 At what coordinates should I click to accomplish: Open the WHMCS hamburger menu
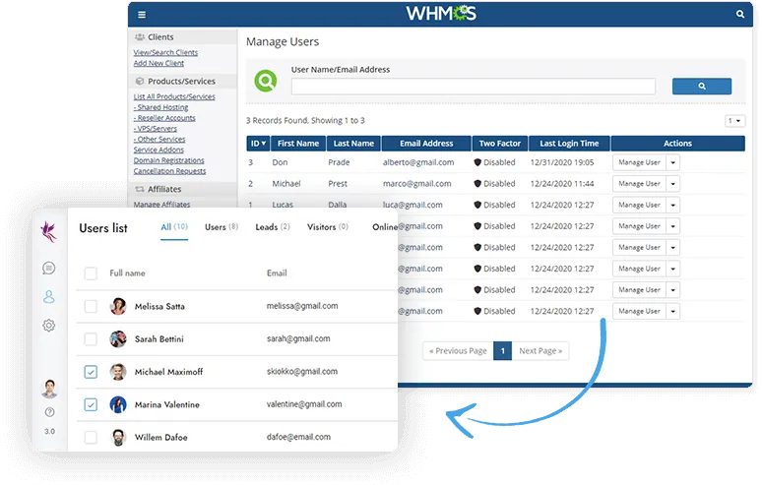(x=142, y=15)
